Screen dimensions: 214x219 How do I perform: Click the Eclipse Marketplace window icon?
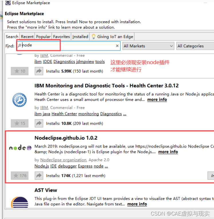8,3
